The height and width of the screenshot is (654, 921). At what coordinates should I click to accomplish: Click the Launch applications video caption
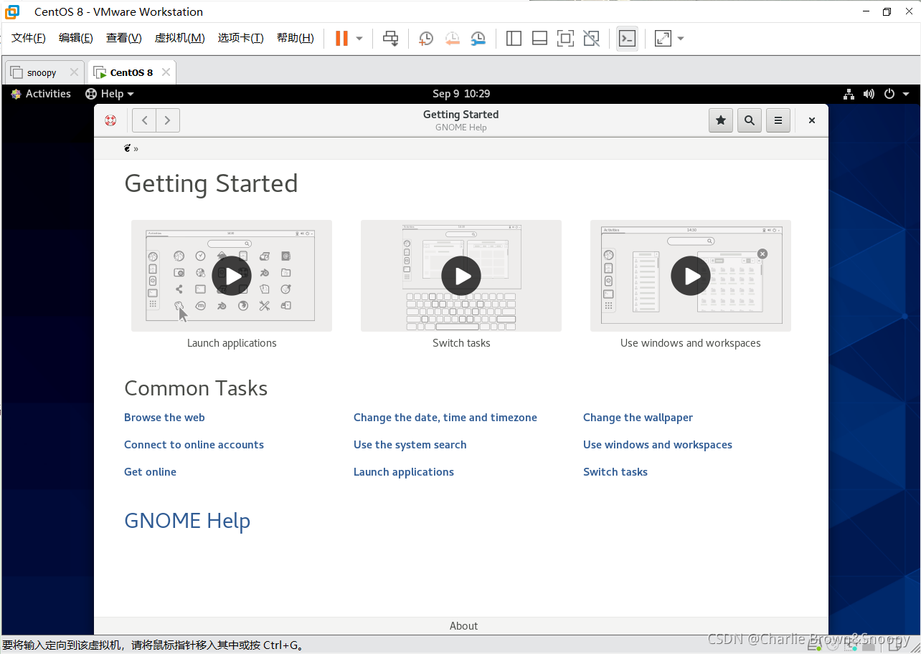click(232, 343)
